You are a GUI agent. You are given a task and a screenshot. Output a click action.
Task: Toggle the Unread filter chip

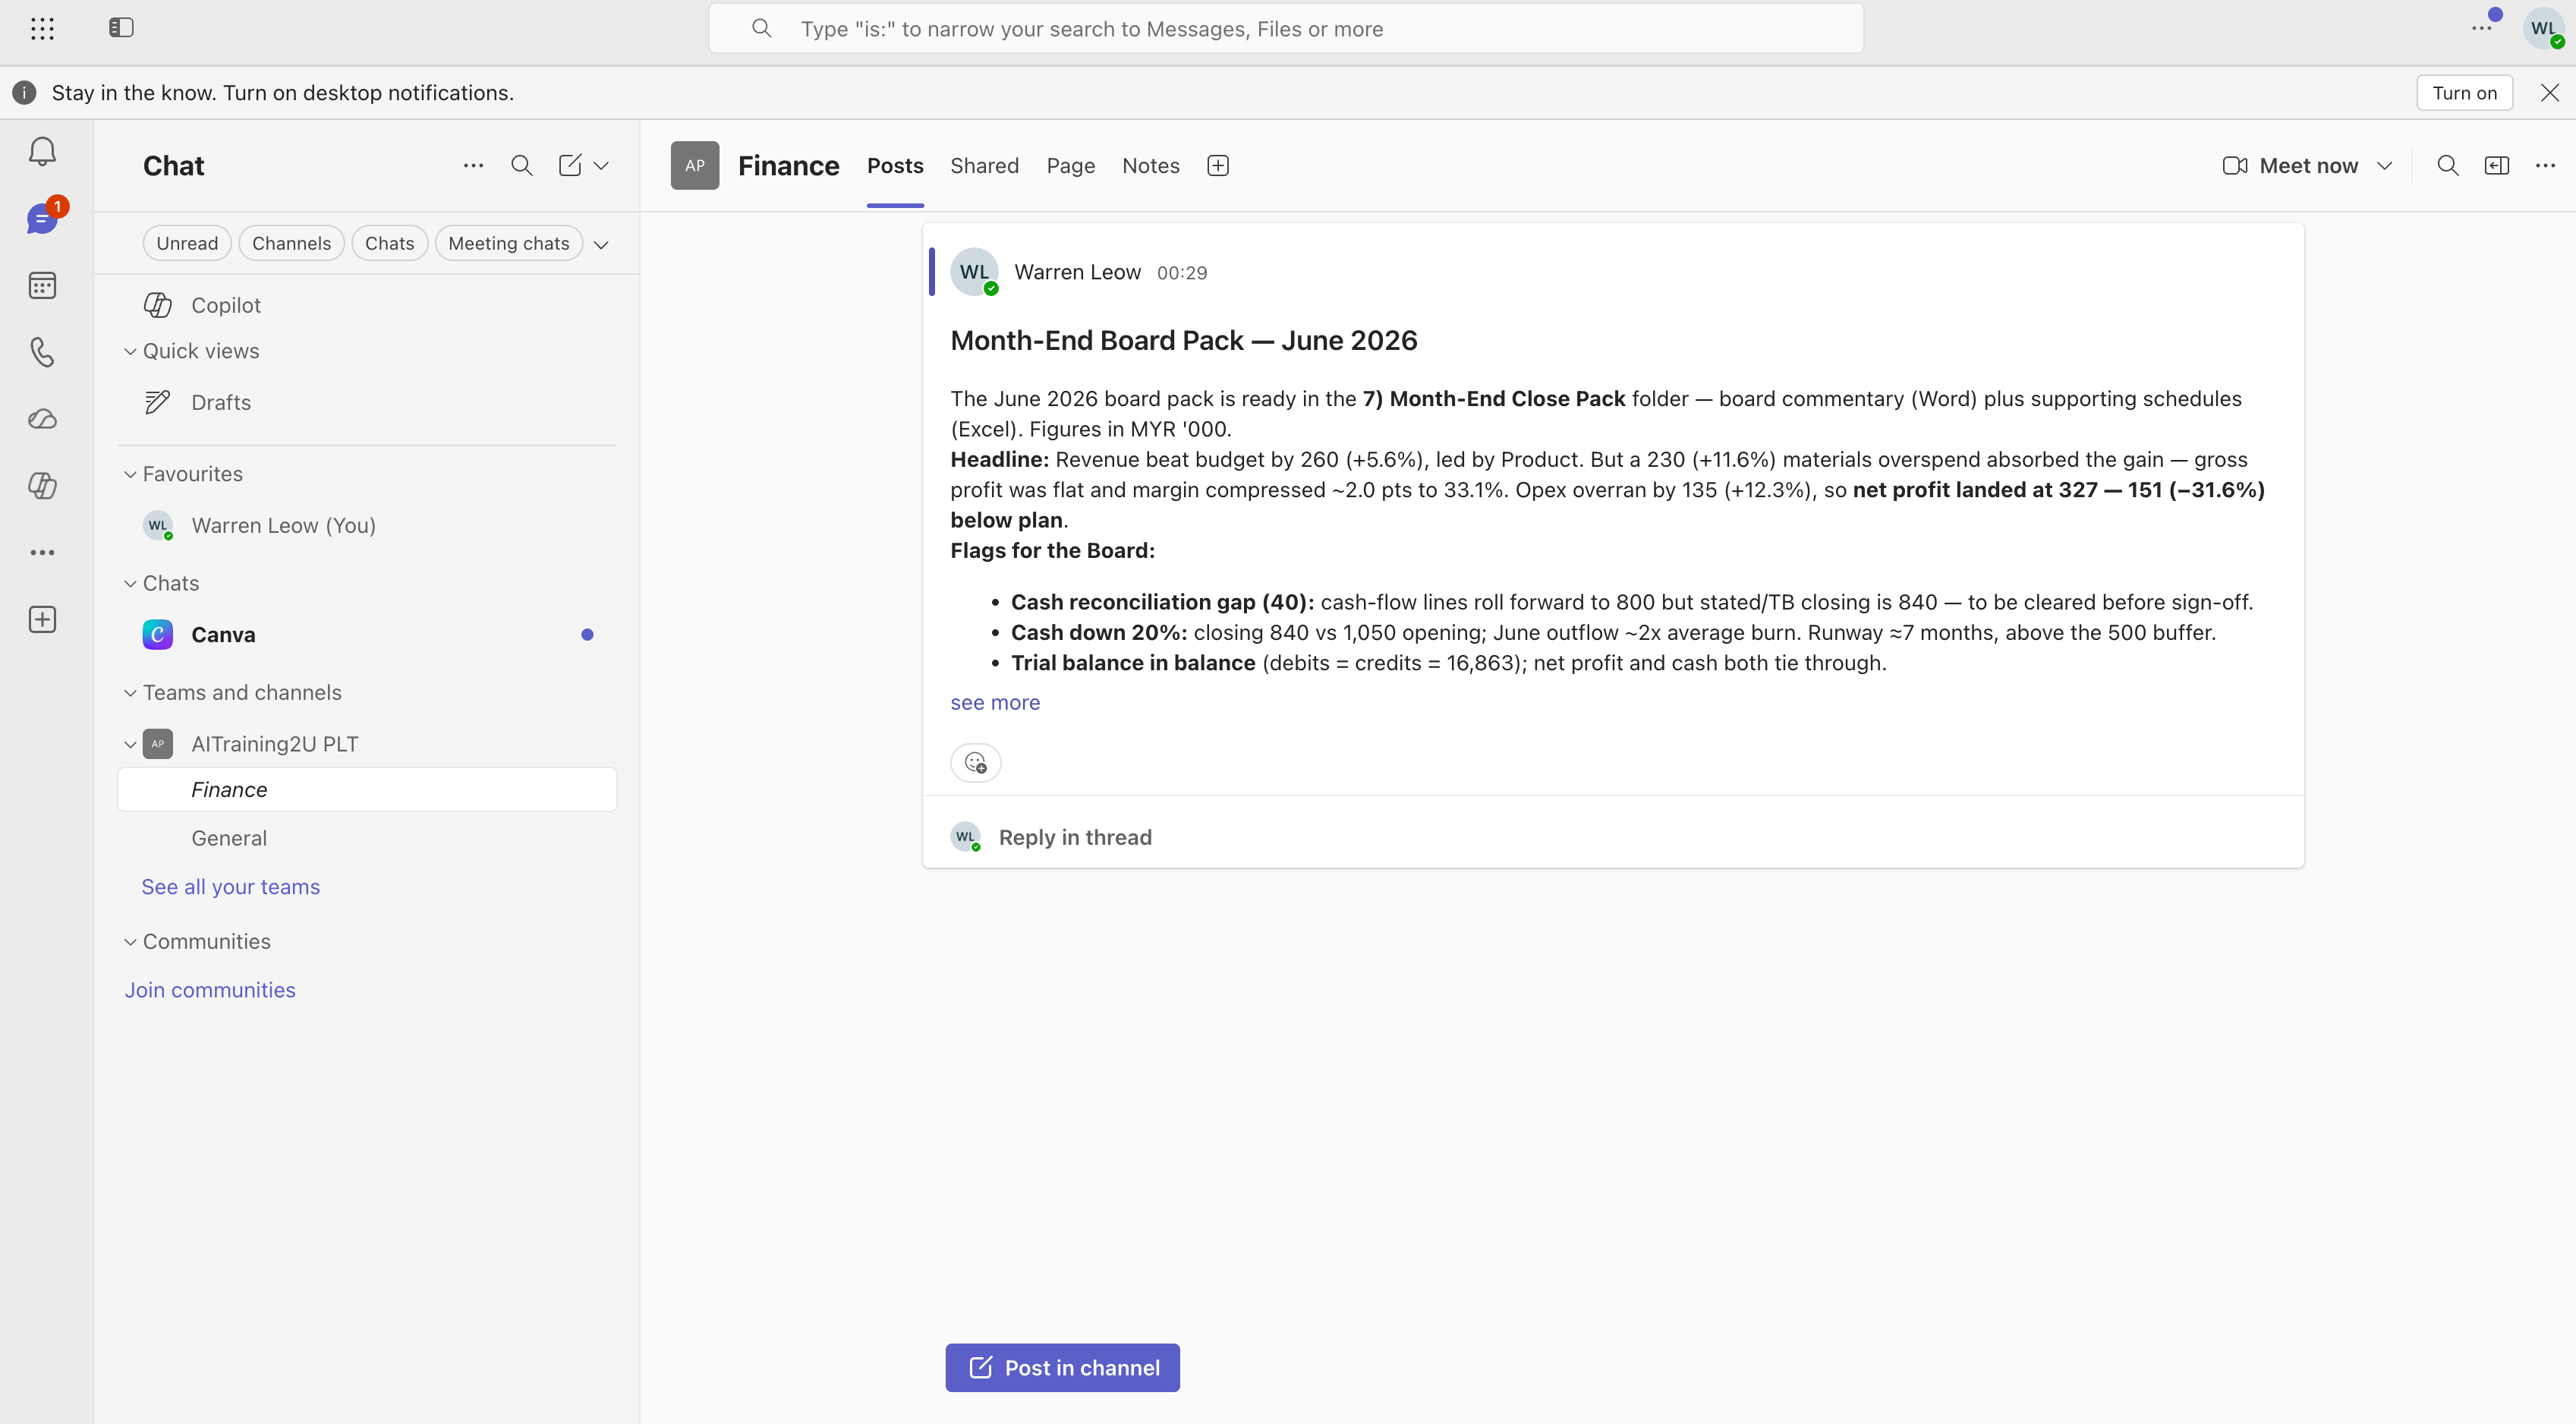coord(187,243)
